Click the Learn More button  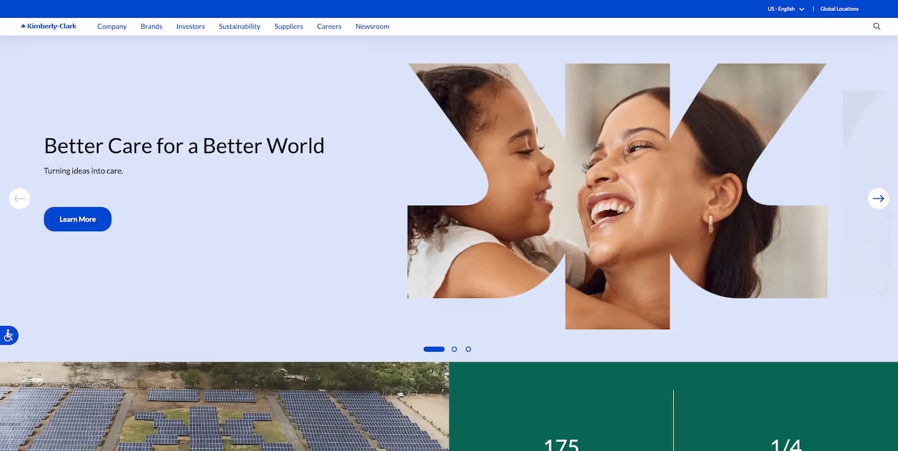coord(77,218)
